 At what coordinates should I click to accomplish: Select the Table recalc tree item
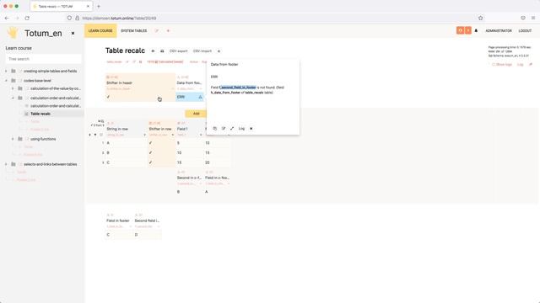tap(40, 114)
